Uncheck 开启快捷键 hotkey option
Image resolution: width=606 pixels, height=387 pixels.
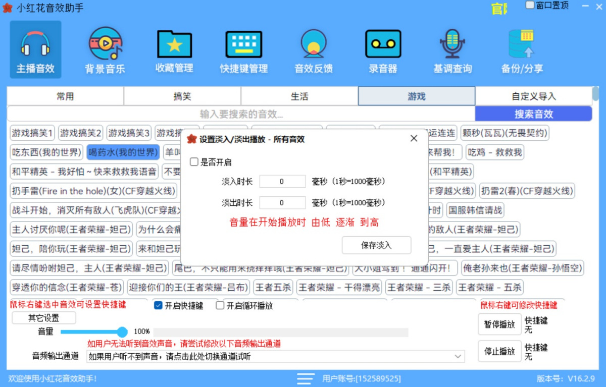coord(158,305)
